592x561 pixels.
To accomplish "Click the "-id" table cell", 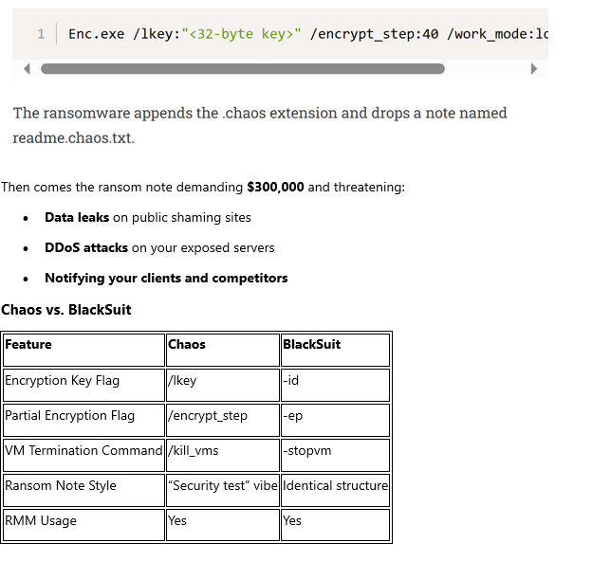I will point(335,385).
